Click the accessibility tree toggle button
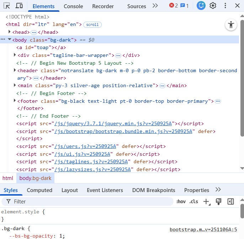This screenshot has height=239, width=244. 231,25
